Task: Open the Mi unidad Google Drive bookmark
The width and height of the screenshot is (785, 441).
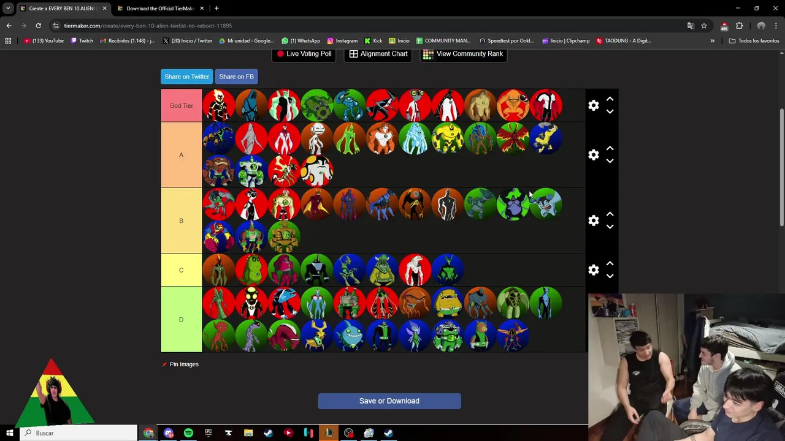Action: (x=246, y=41)
